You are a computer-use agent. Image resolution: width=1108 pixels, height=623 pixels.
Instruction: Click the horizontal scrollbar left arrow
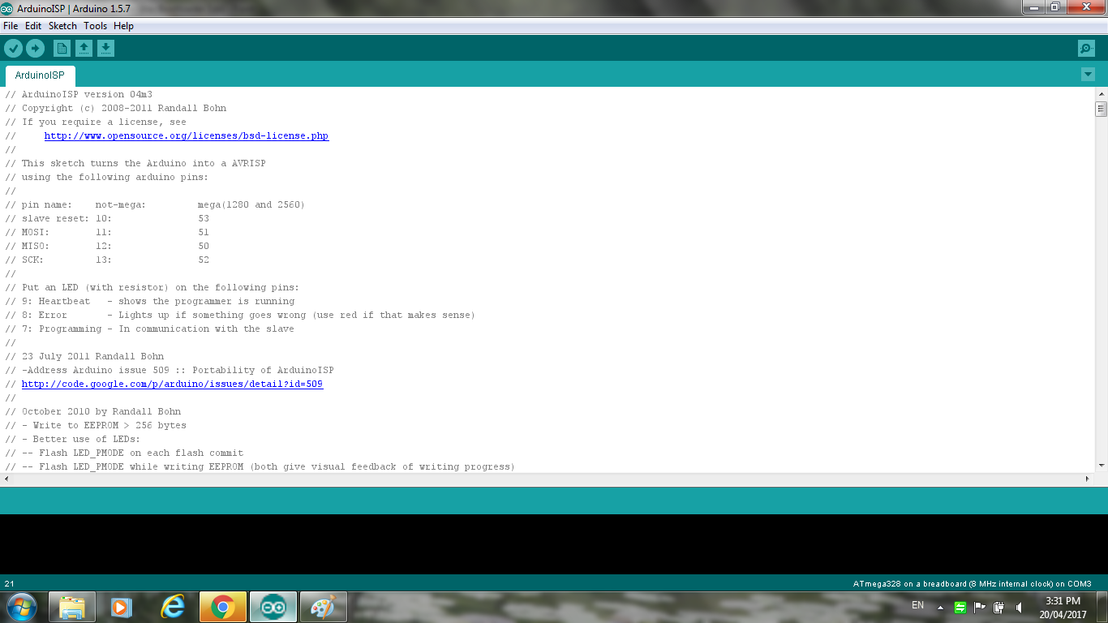point(6,479)
